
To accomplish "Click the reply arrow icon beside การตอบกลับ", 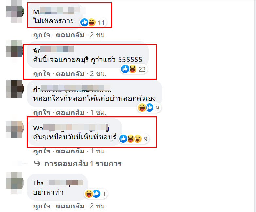I will tap(37, 163).
